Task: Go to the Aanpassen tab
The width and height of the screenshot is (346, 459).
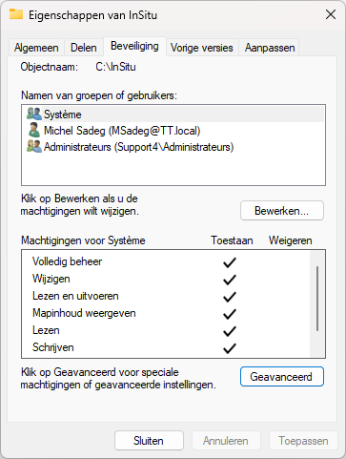Action: pos(270,48)
